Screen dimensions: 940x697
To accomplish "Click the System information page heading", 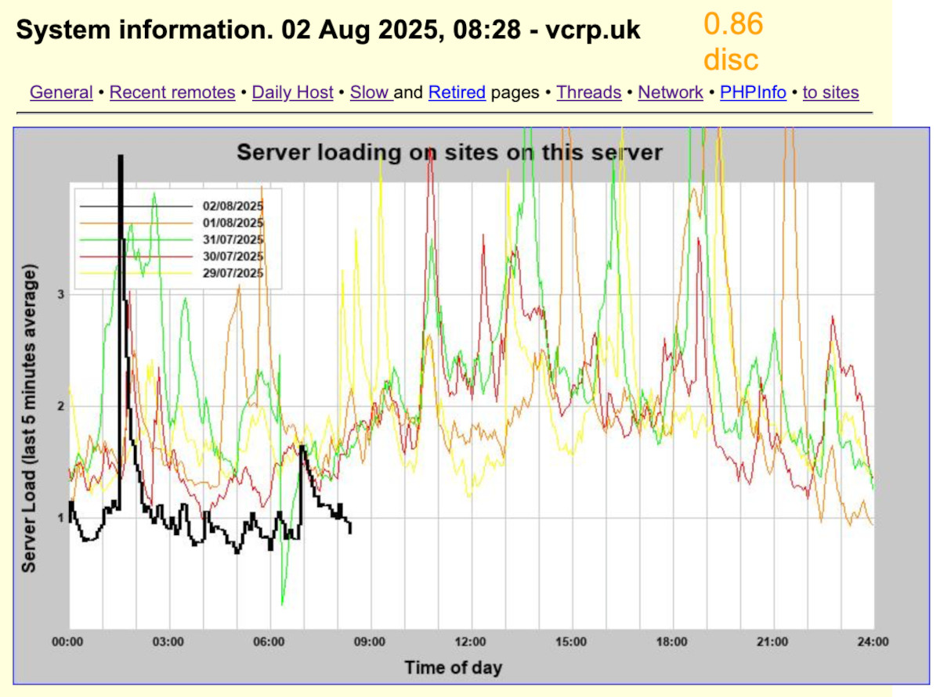I will 328,30.
